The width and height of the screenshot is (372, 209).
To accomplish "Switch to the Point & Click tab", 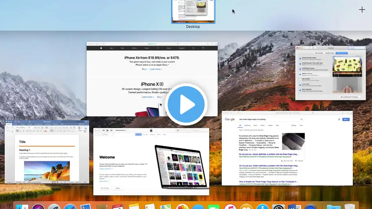I will pyautogui.click(x=319, y=53).
